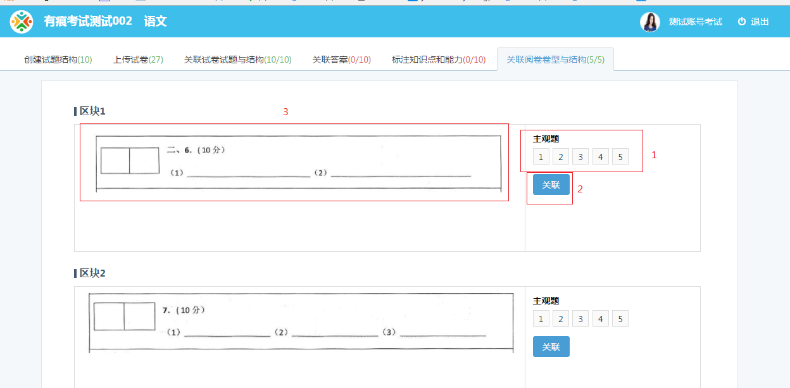Select question number 5 in 区块1
This screenshot has width=790, height=388.
tap(620, 157)
